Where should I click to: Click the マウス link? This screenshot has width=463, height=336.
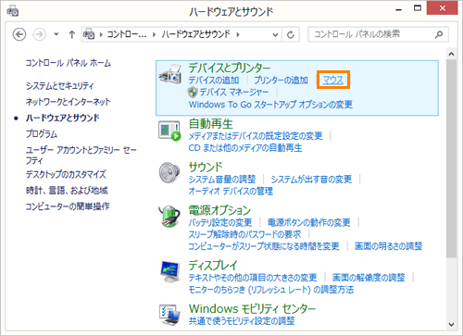[333, 81]
